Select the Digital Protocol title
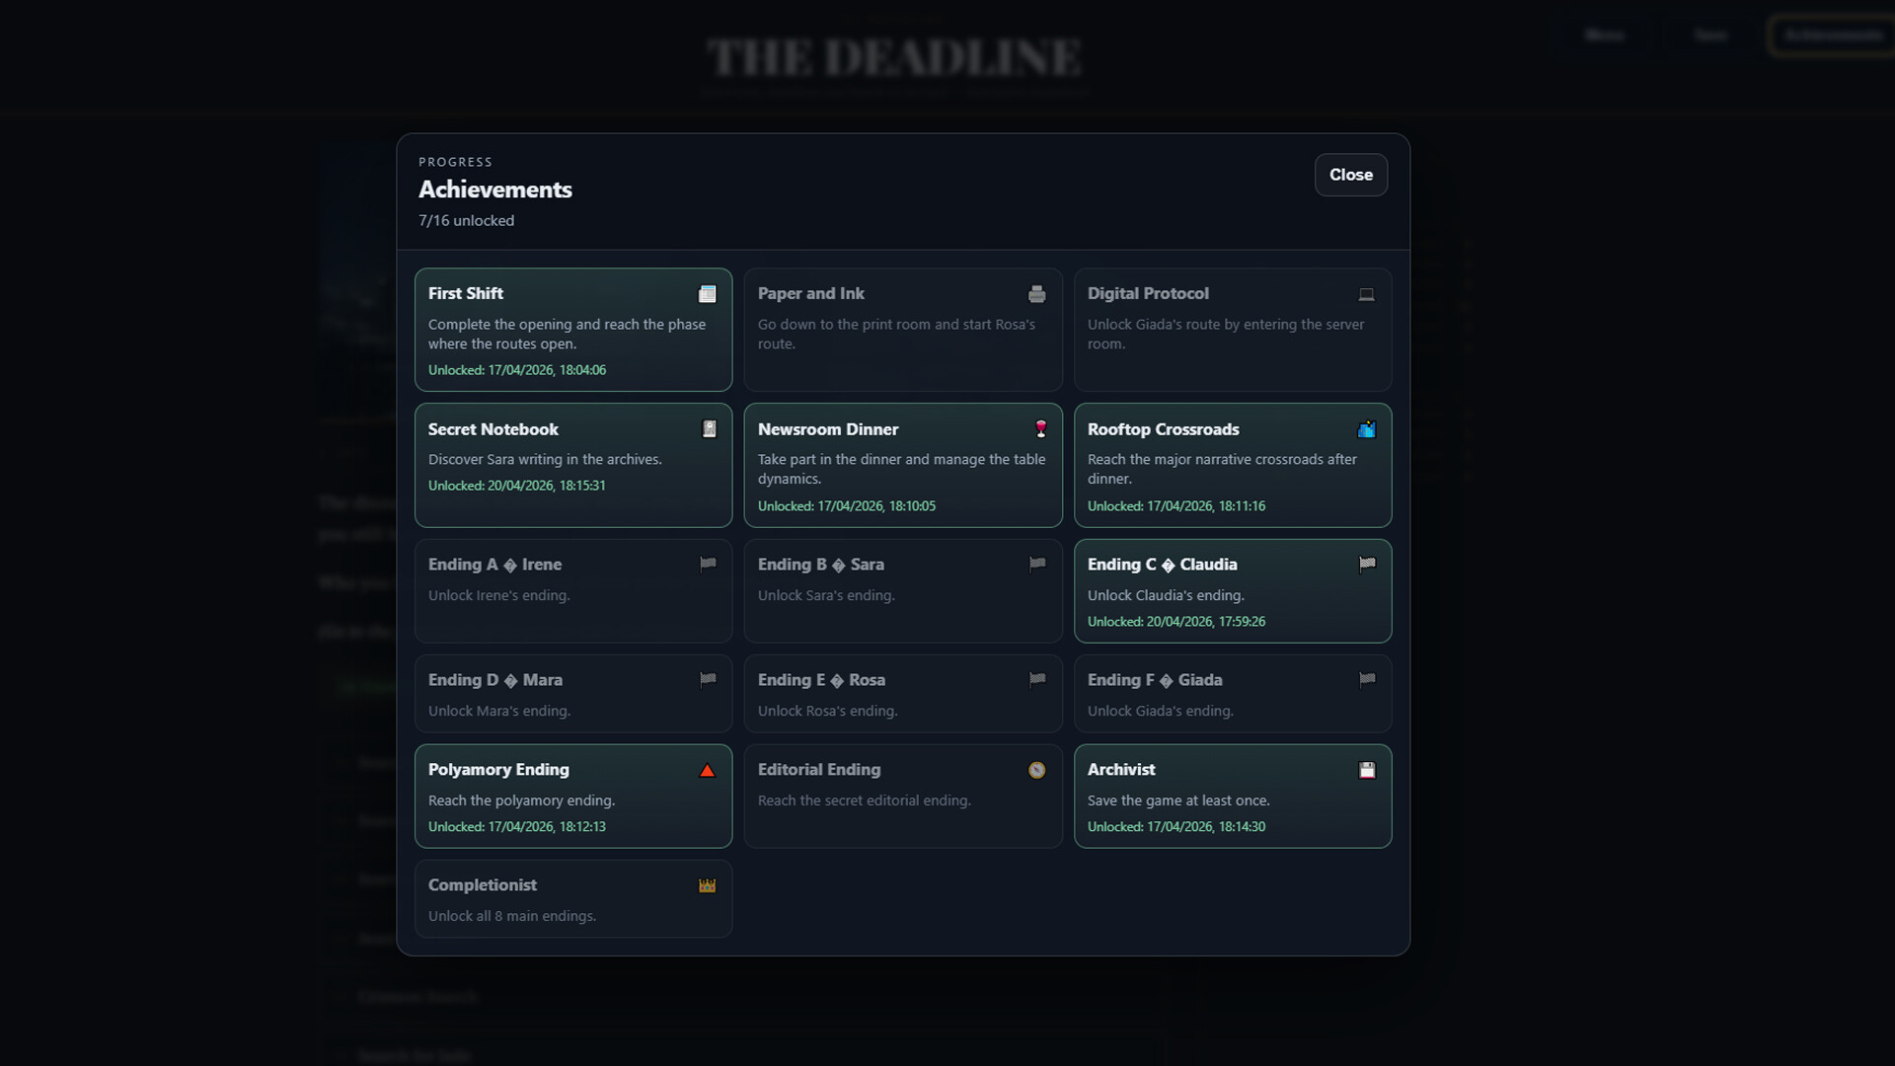Screen dimensions: 1895x1066 [1148, 293]
